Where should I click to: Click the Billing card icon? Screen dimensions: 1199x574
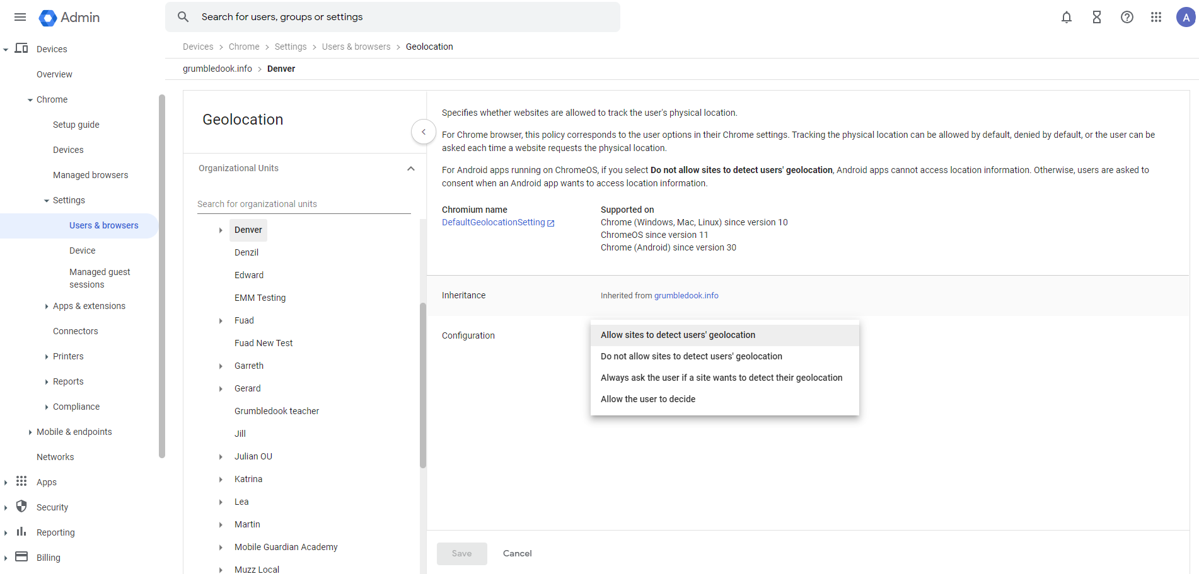[21, 557]
